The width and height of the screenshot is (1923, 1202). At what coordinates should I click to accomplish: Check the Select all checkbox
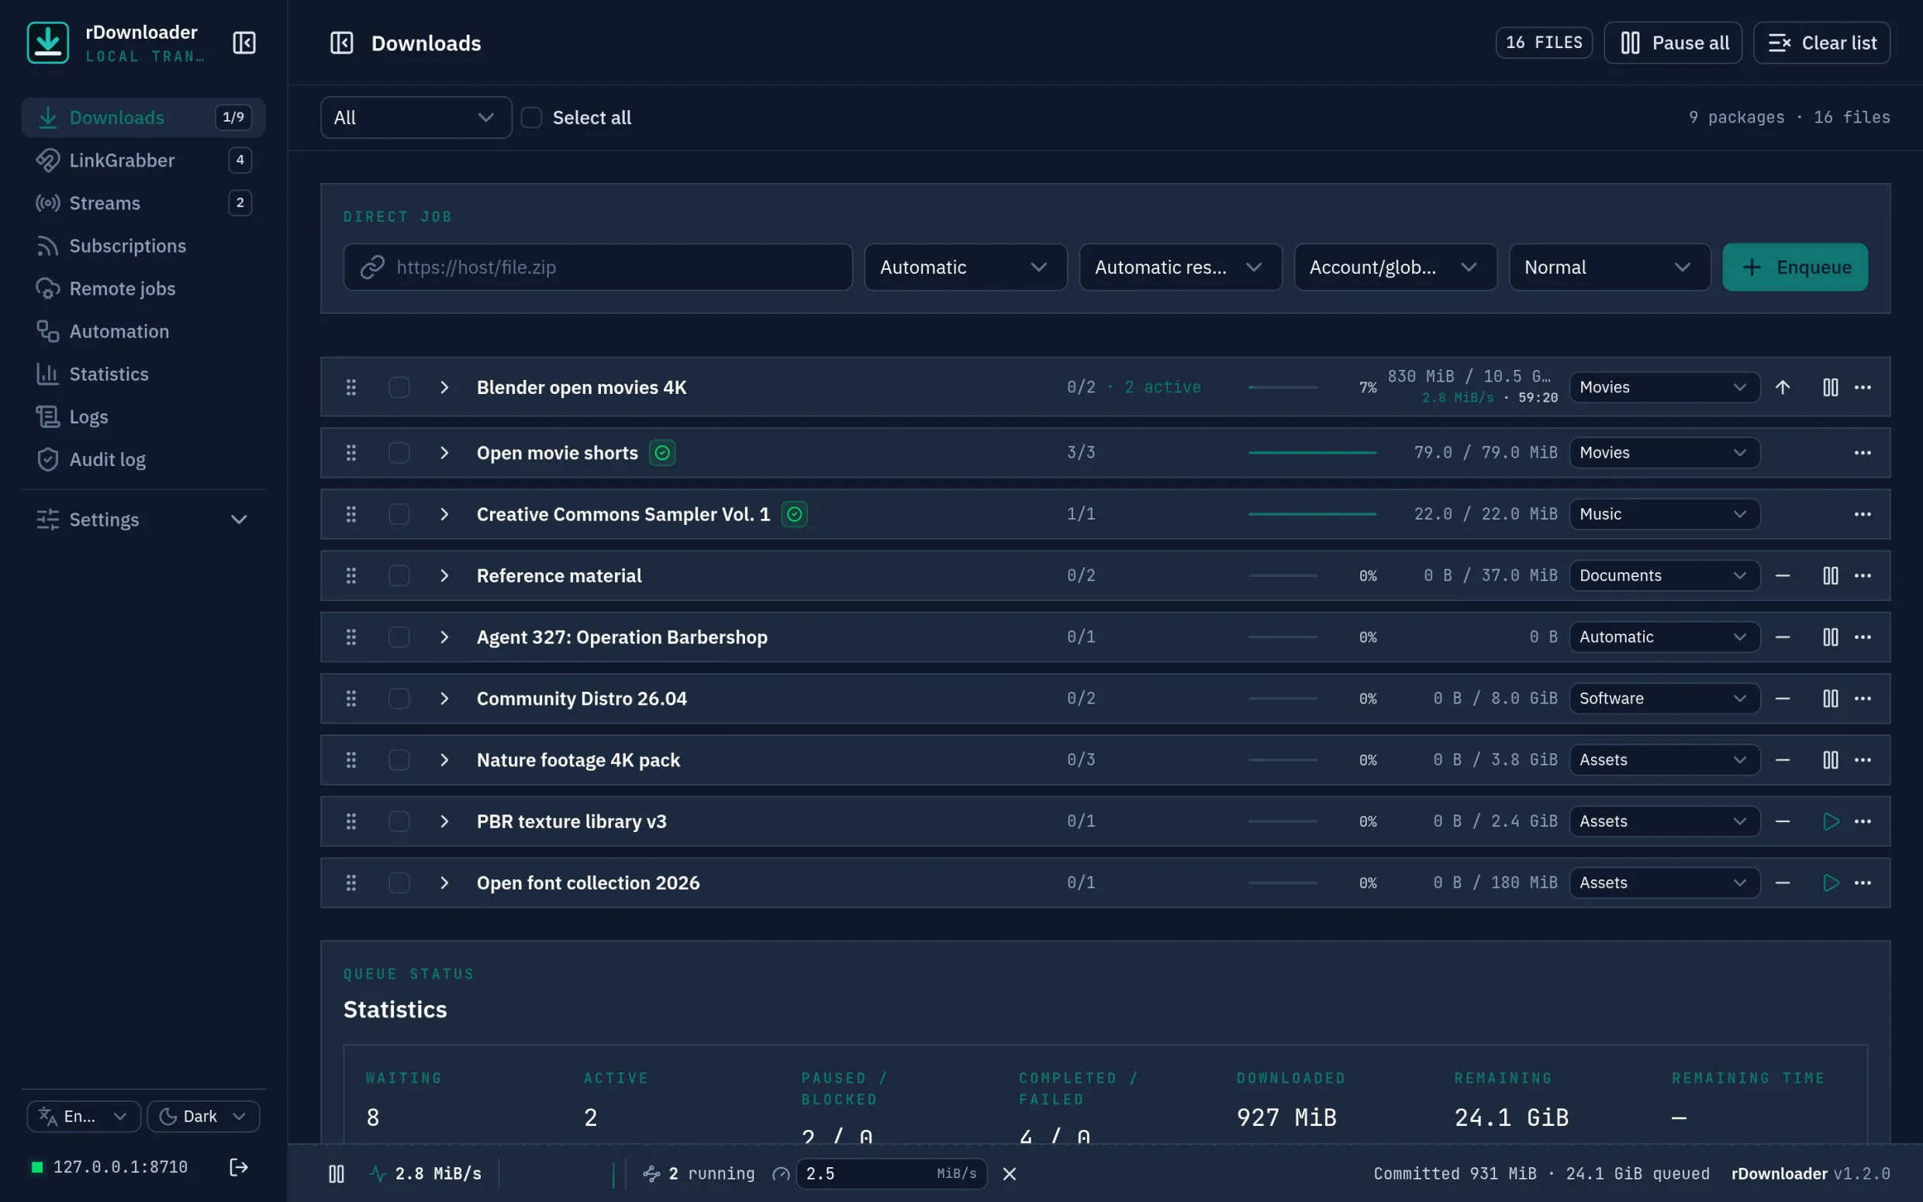532,118
